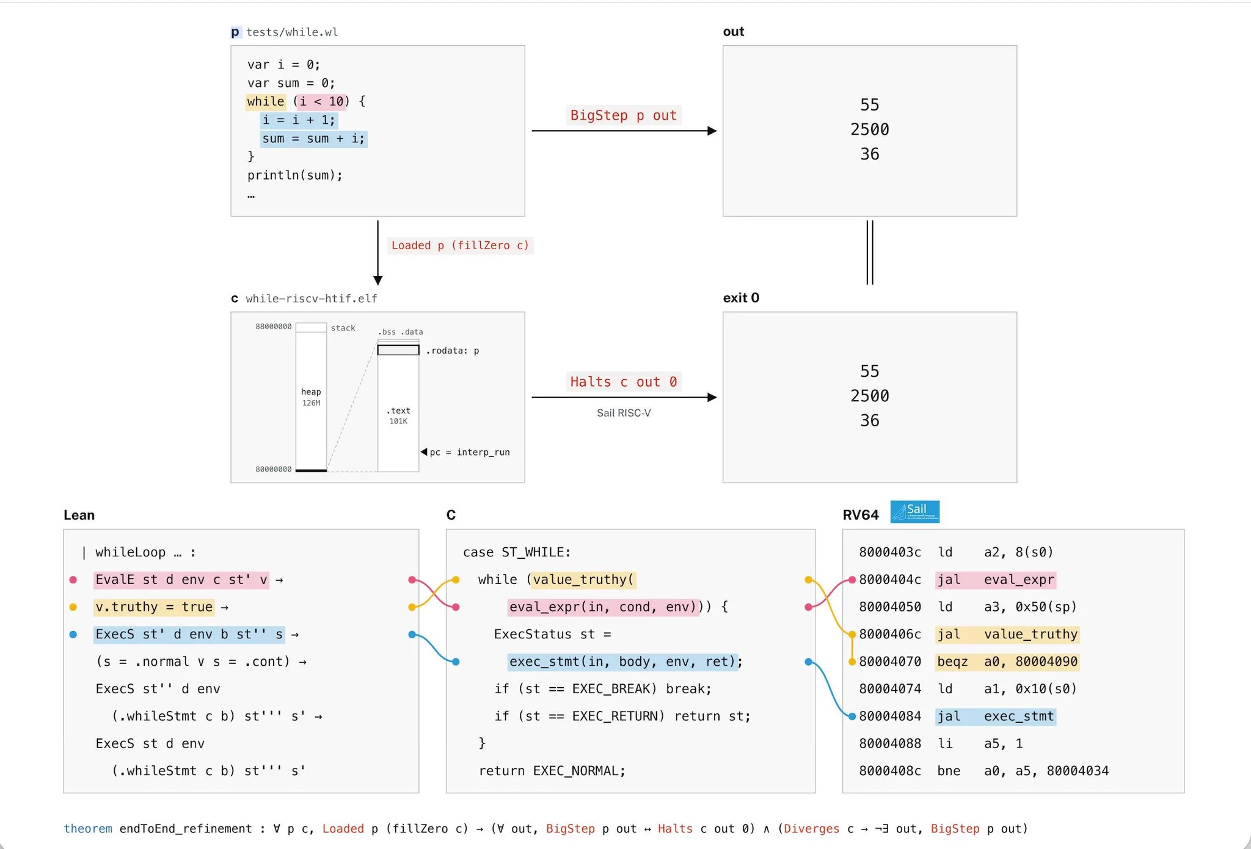This screenshot has width=1251, height=849.
Task: Click the highlighted line i = i + 1;
Action: tap(299, 120)
